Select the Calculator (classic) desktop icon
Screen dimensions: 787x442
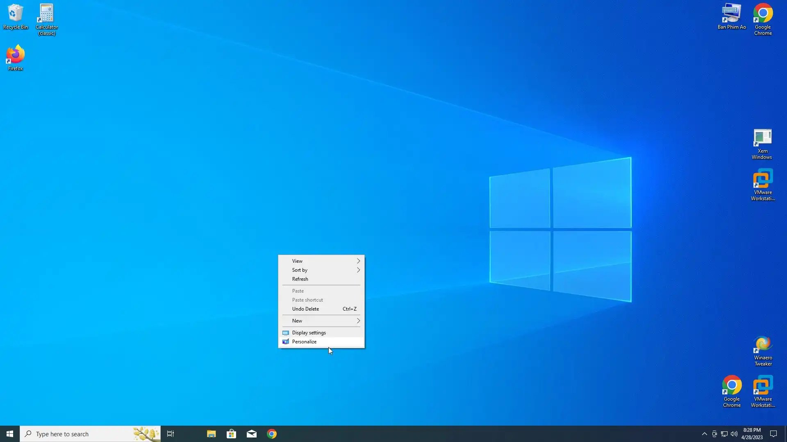47,18
